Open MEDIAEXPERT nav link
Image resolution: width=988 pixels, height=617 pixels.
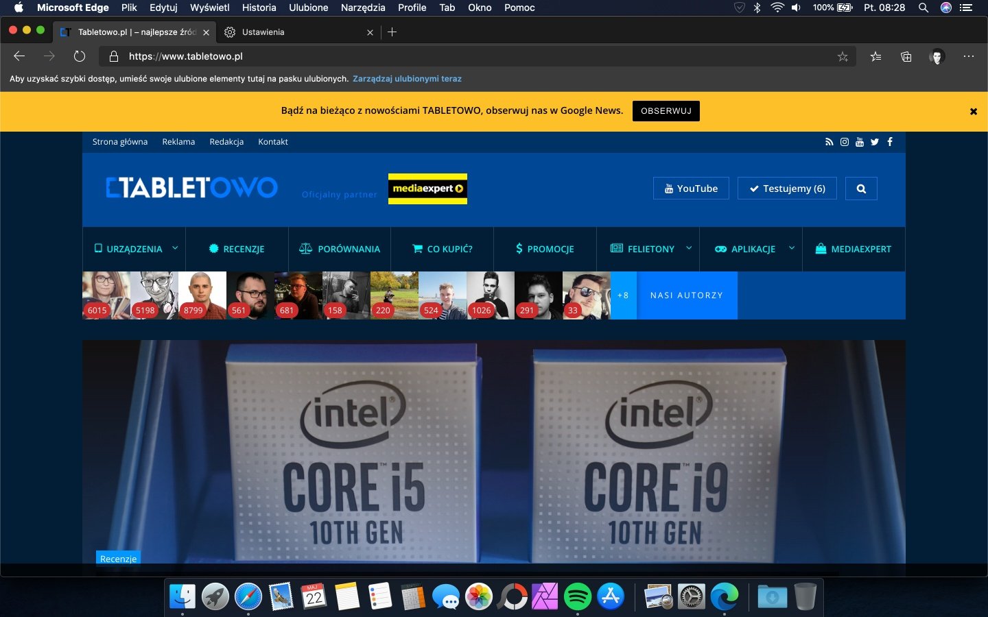pyautogui.click(x=854, y=249)
